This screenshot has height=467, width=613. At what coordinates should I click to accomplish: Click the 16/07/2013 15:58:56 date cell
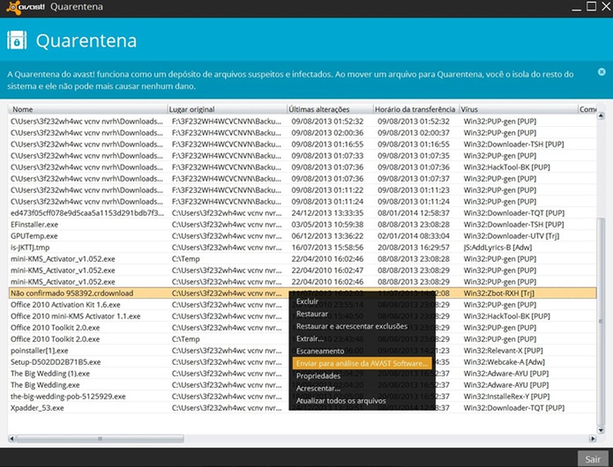(327, 247)
